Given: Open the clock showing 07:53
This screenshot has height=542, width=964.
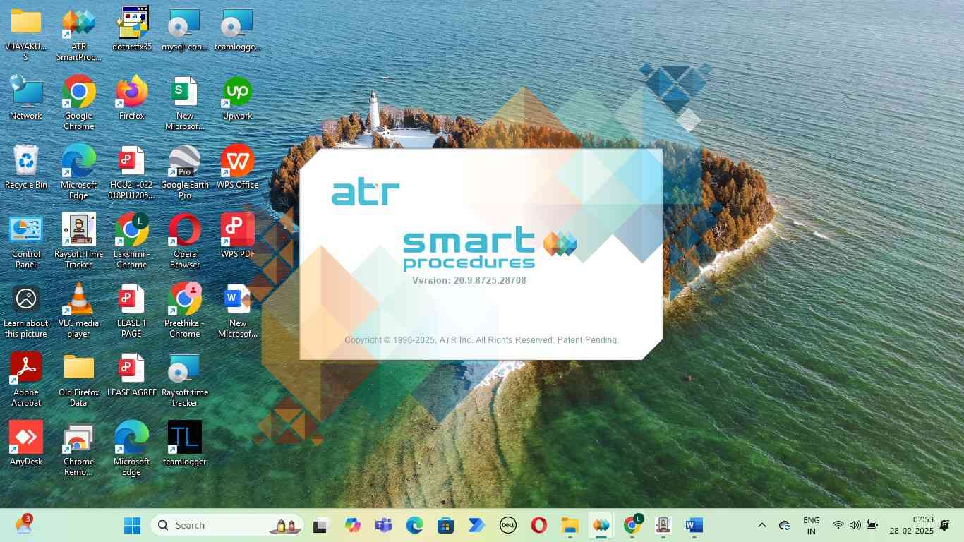Looking at the screenshot, I should pos(911,525).
